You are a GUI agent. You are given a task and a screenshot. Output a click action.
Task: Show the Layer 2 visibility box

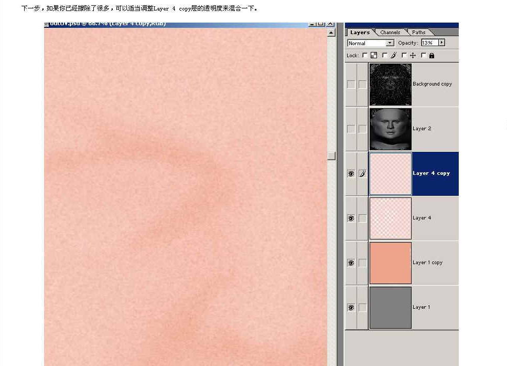pyautogui.click(x=351, y=129)
